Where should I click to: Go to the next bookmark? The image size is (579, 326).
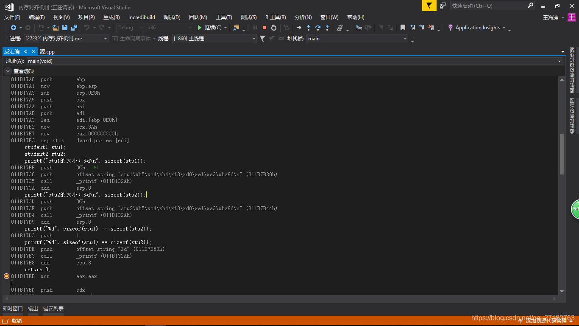[x=422, y=28]
